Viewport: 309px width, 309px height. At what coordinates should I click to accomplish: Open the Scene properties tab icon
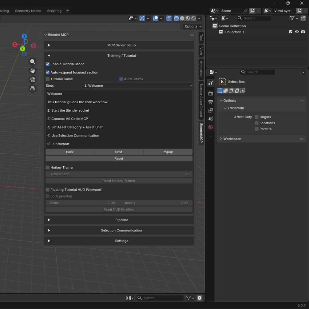point(211,119)
